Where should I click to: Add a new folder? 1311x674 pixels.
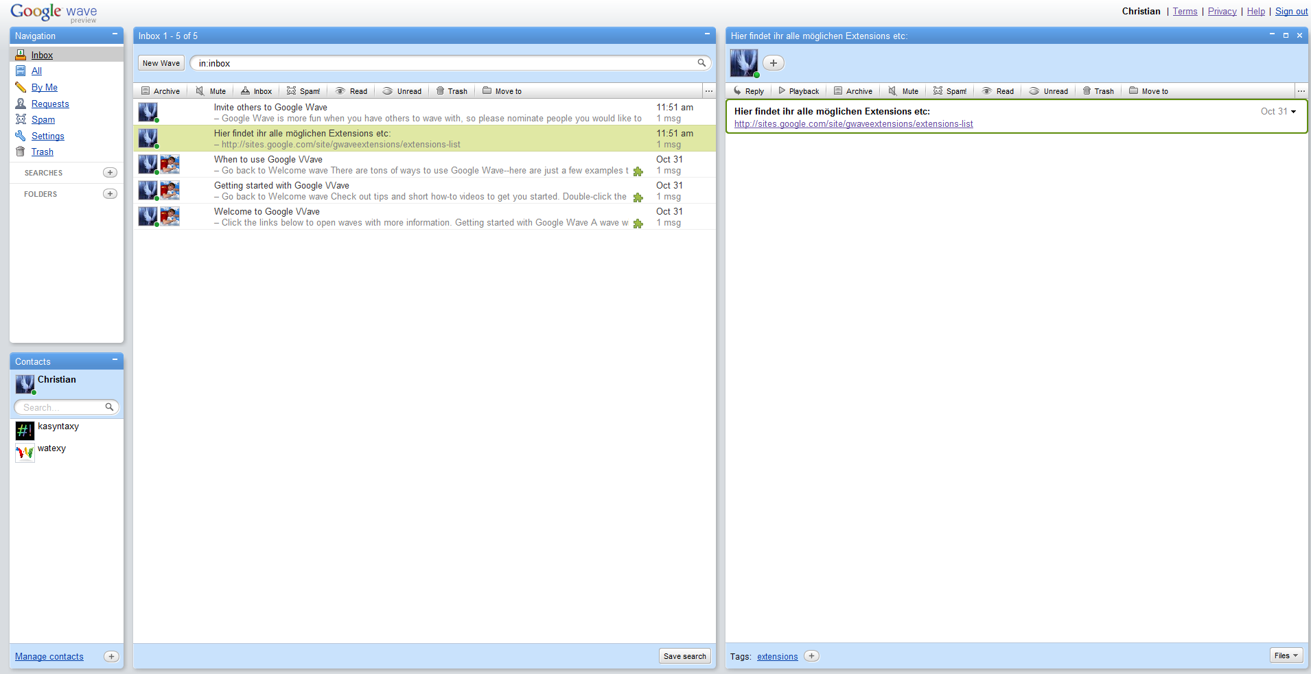pos(110,194)
